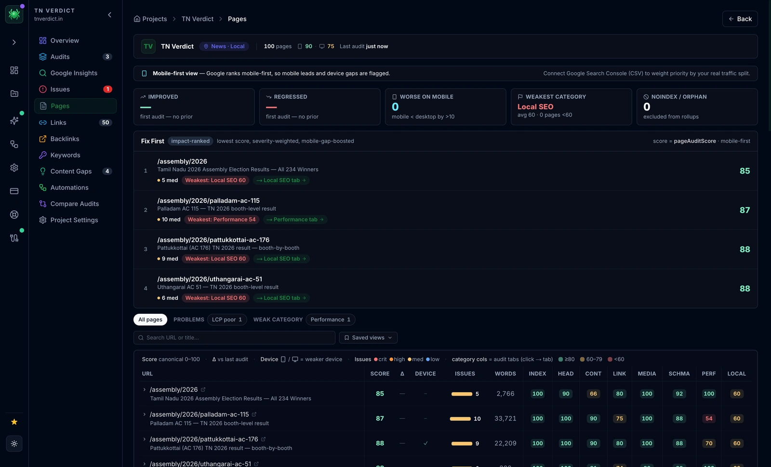Image resolution: width=771 pixels, height=467 pixels.
Task: Open the AI sparkles icon in the icon rail
Action: click(14, 120)
